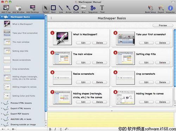Screen dimensions: 176x131
Task: Edit the Adding images to canvas step
Action: pos(146,102)
